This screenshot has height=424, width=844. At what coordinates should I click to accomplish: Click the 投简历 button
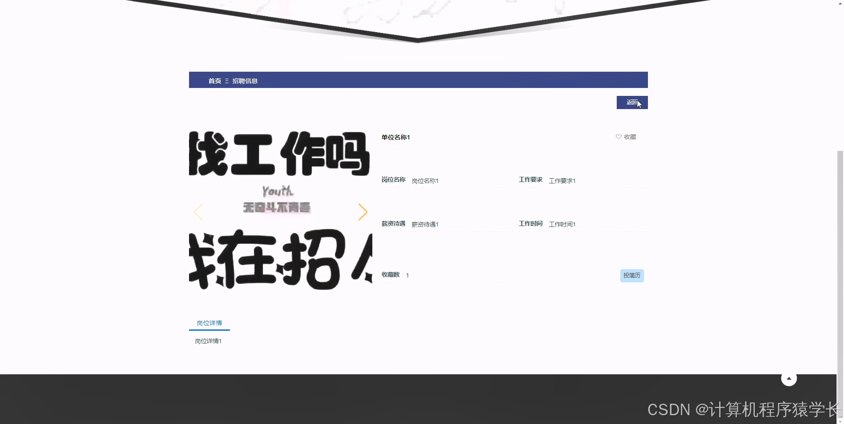tap(632, 275)
